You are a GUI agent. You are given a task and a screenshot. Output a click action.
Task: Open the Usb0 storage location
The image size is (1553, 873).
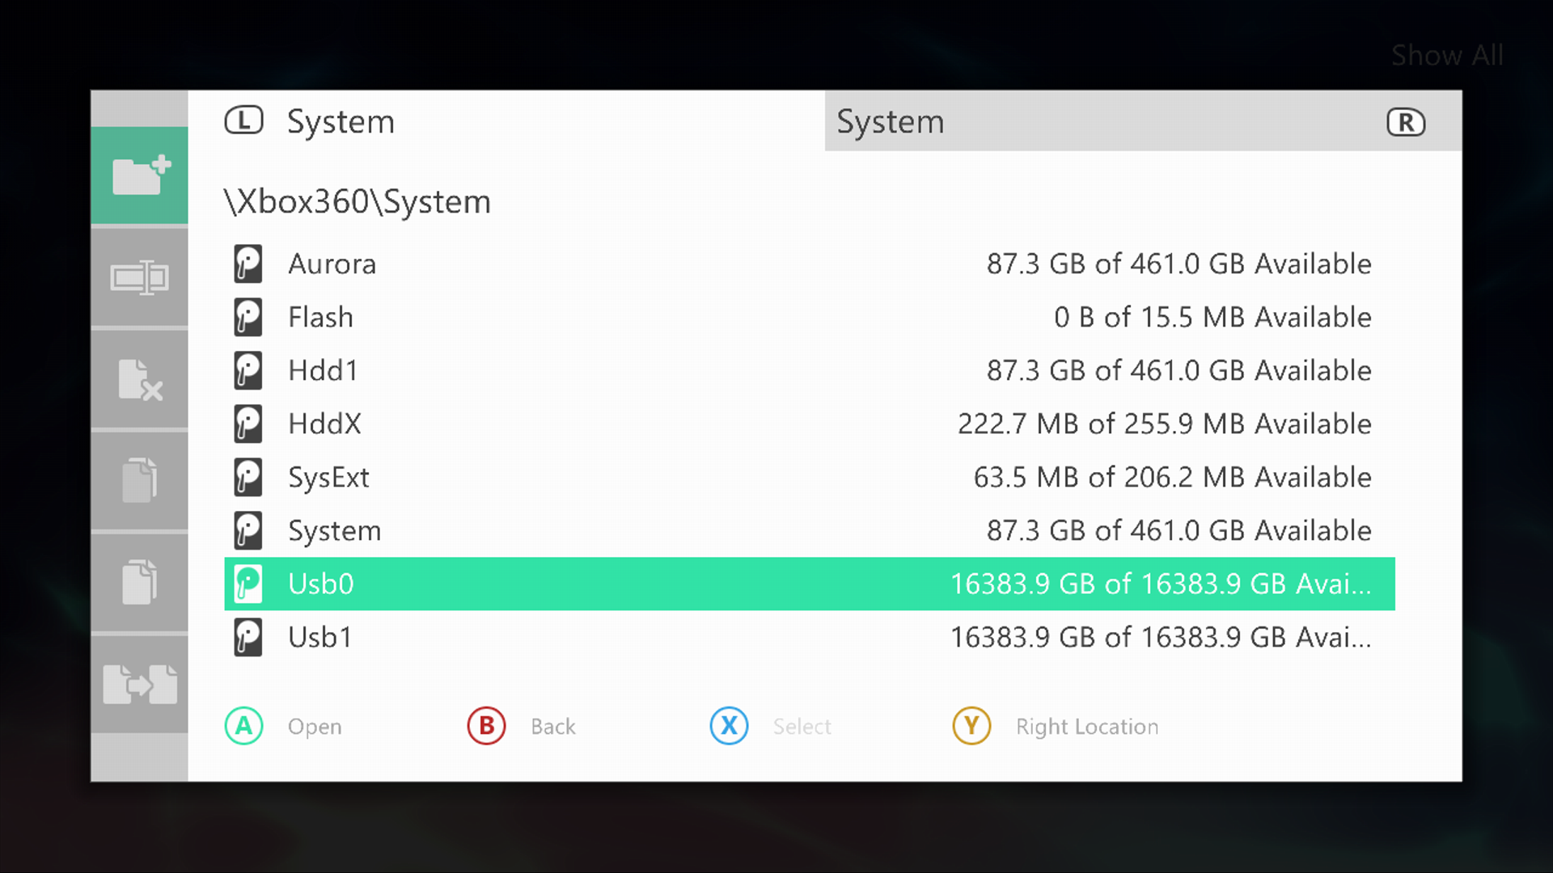point(320,583)
